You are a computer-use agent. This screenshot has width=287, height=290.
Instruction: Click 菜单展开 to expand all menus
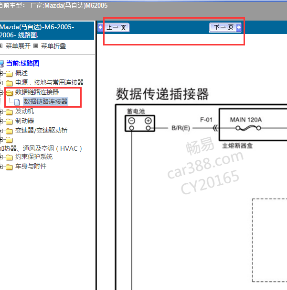[x=18, y=46]
